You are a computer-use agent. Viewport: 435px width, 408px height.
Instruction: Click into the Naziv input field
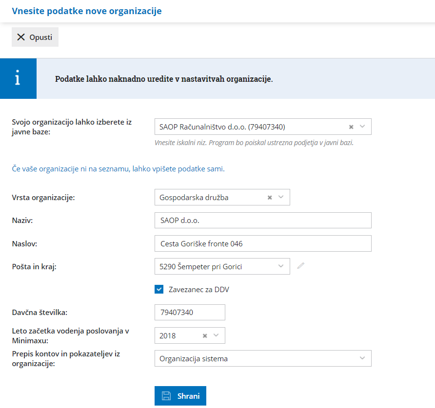coord(262,221)
